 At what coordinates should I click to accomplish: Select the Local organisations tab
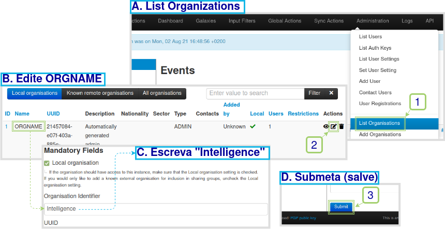(x=35, y=93)
